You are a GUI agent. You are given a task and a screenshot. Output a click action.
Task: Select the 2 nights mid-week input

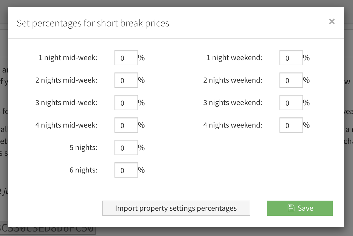tap(126, 80)
